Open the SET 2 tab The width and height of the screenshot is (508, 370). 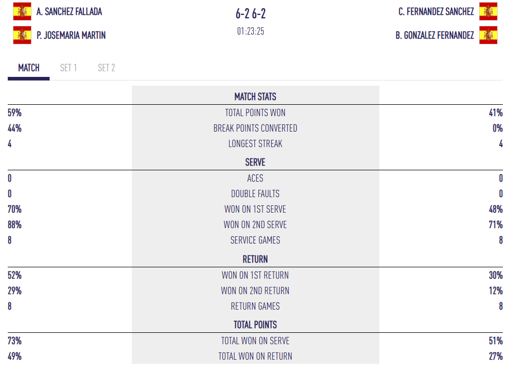pos(106,68)
